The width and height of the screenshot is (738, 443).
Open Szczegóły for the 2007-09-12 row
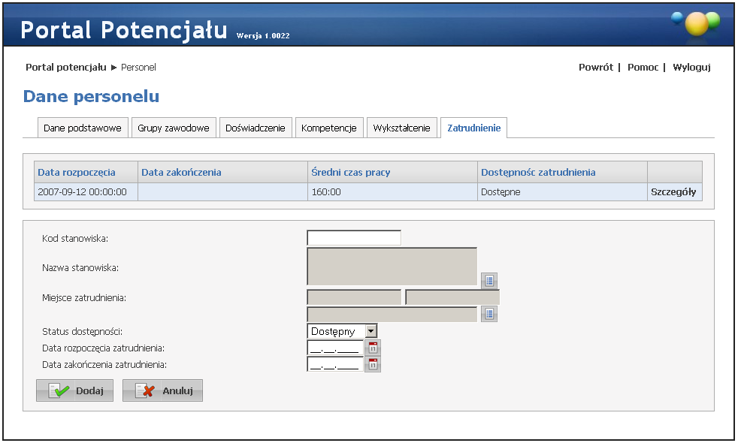(673, 192)
